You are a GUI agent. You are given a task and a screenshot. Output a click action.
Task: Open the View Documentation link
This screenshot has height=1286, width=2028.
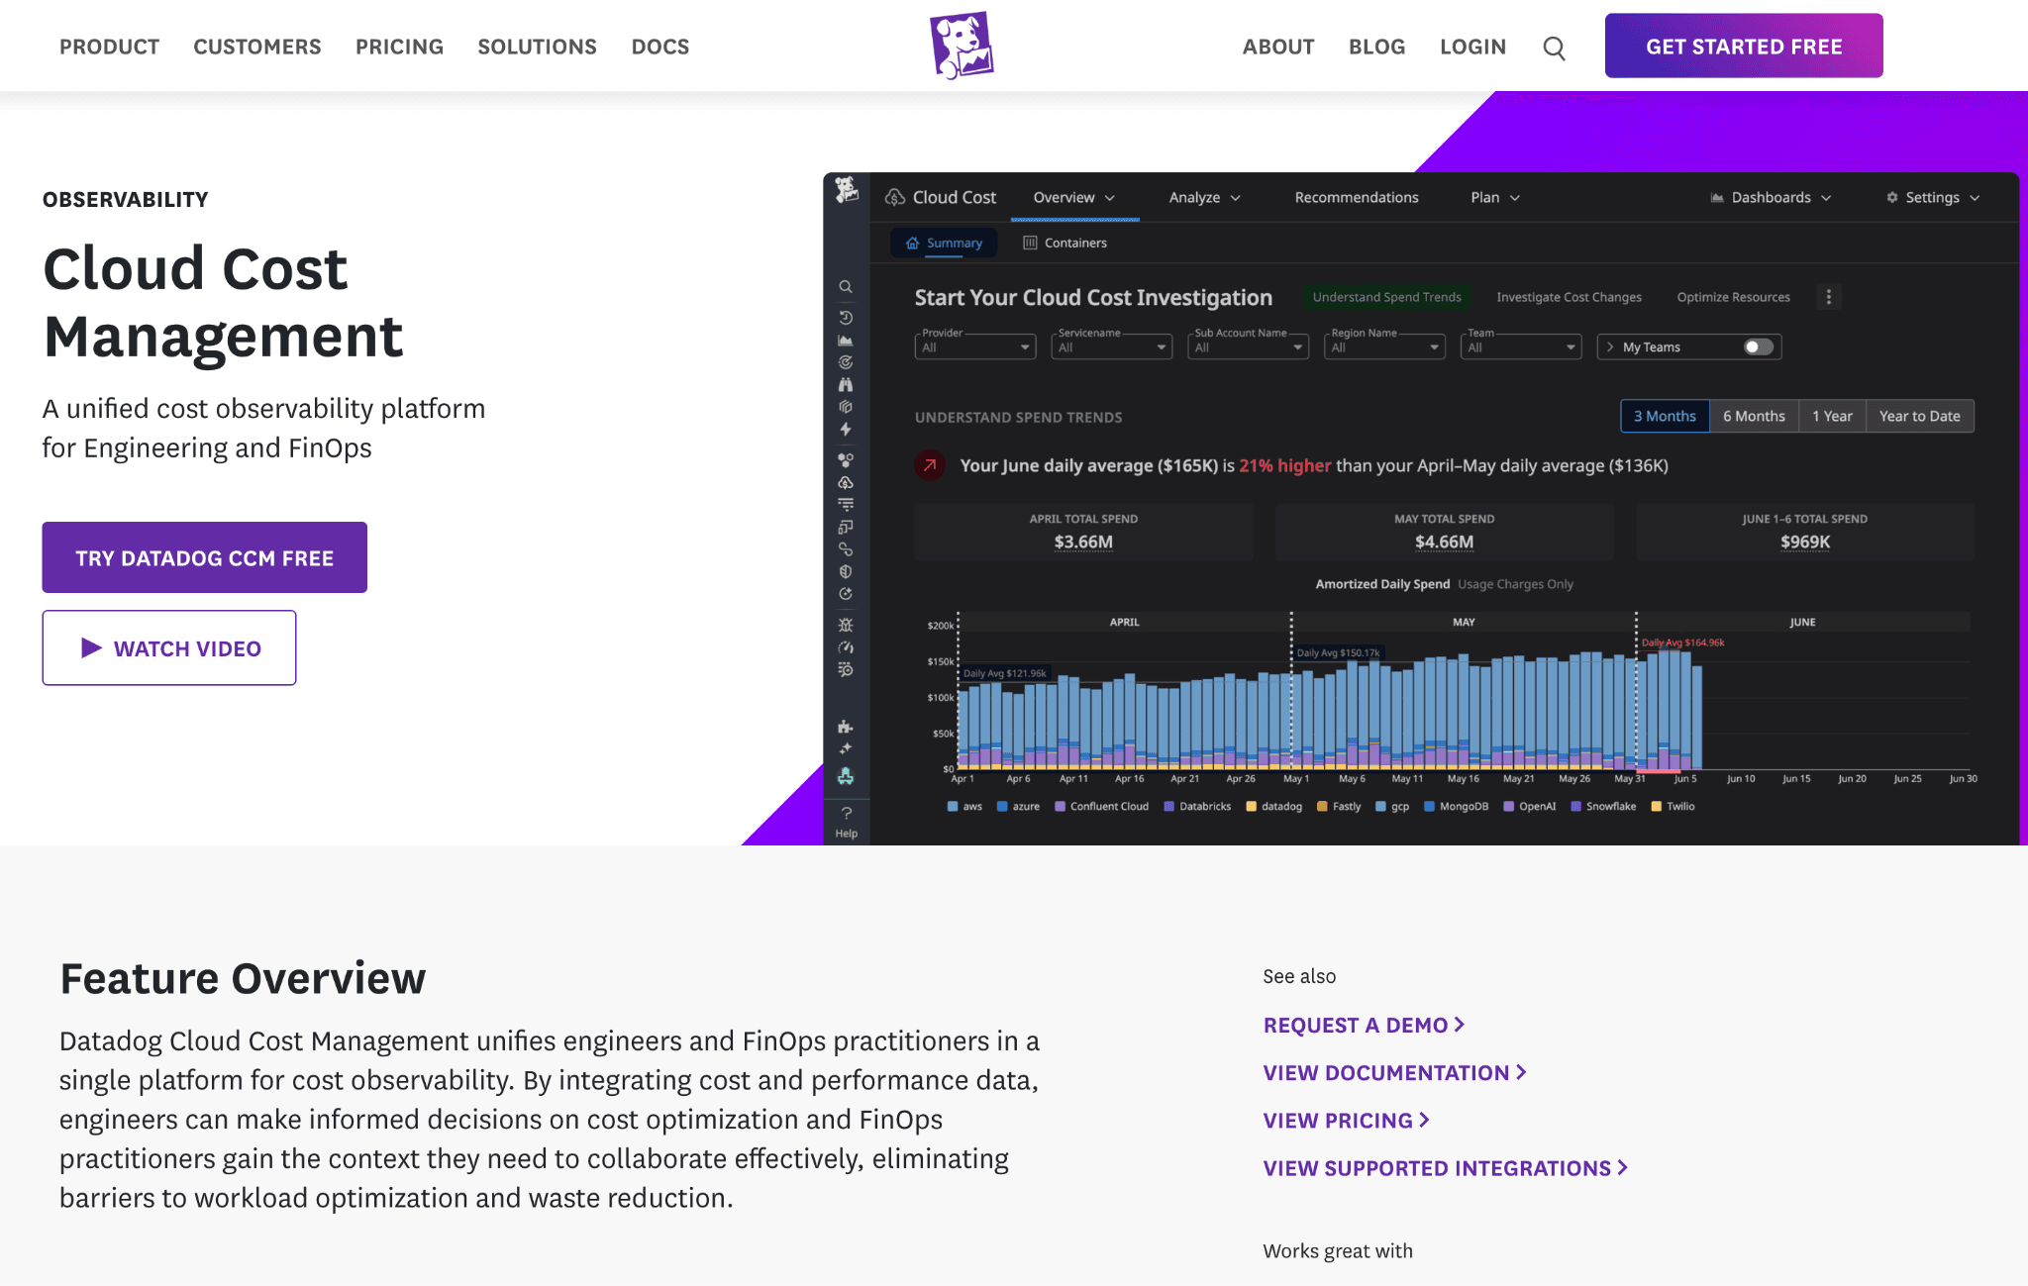pyautogui.click(x=1394, y=1073)
